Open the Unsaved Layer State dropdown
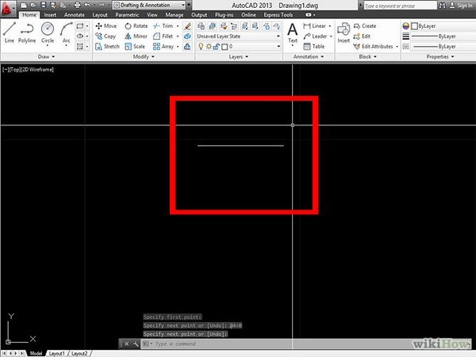This screenshot has width=476, height=357. click(239, 36)
